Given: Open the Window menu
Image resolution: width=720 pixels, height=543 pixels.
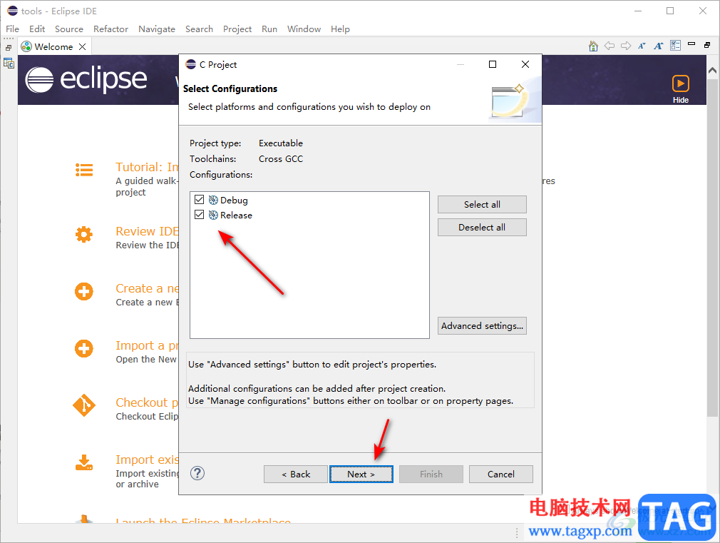Looking at the screenshot, I should pyautogui.click(x=304, y=29).
